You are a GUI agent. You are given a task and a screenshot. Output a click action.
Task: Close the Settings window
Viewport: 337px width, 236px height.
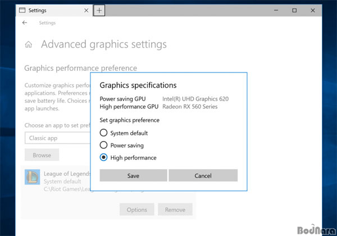(313, 10)
